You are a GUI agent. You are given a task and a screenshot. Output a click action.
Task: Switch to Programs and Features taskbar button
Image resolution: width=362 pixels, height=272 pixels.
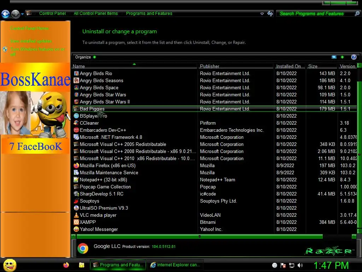coord(118,265)
